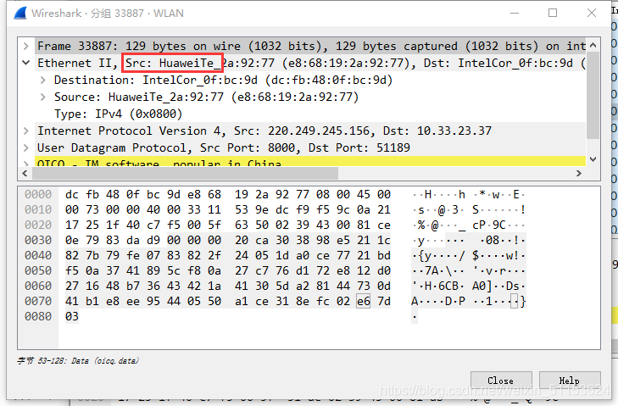This screenshot has height=406, width=618.
Task: Expand the User Datagram Protocol row
Action: (26, 147)
